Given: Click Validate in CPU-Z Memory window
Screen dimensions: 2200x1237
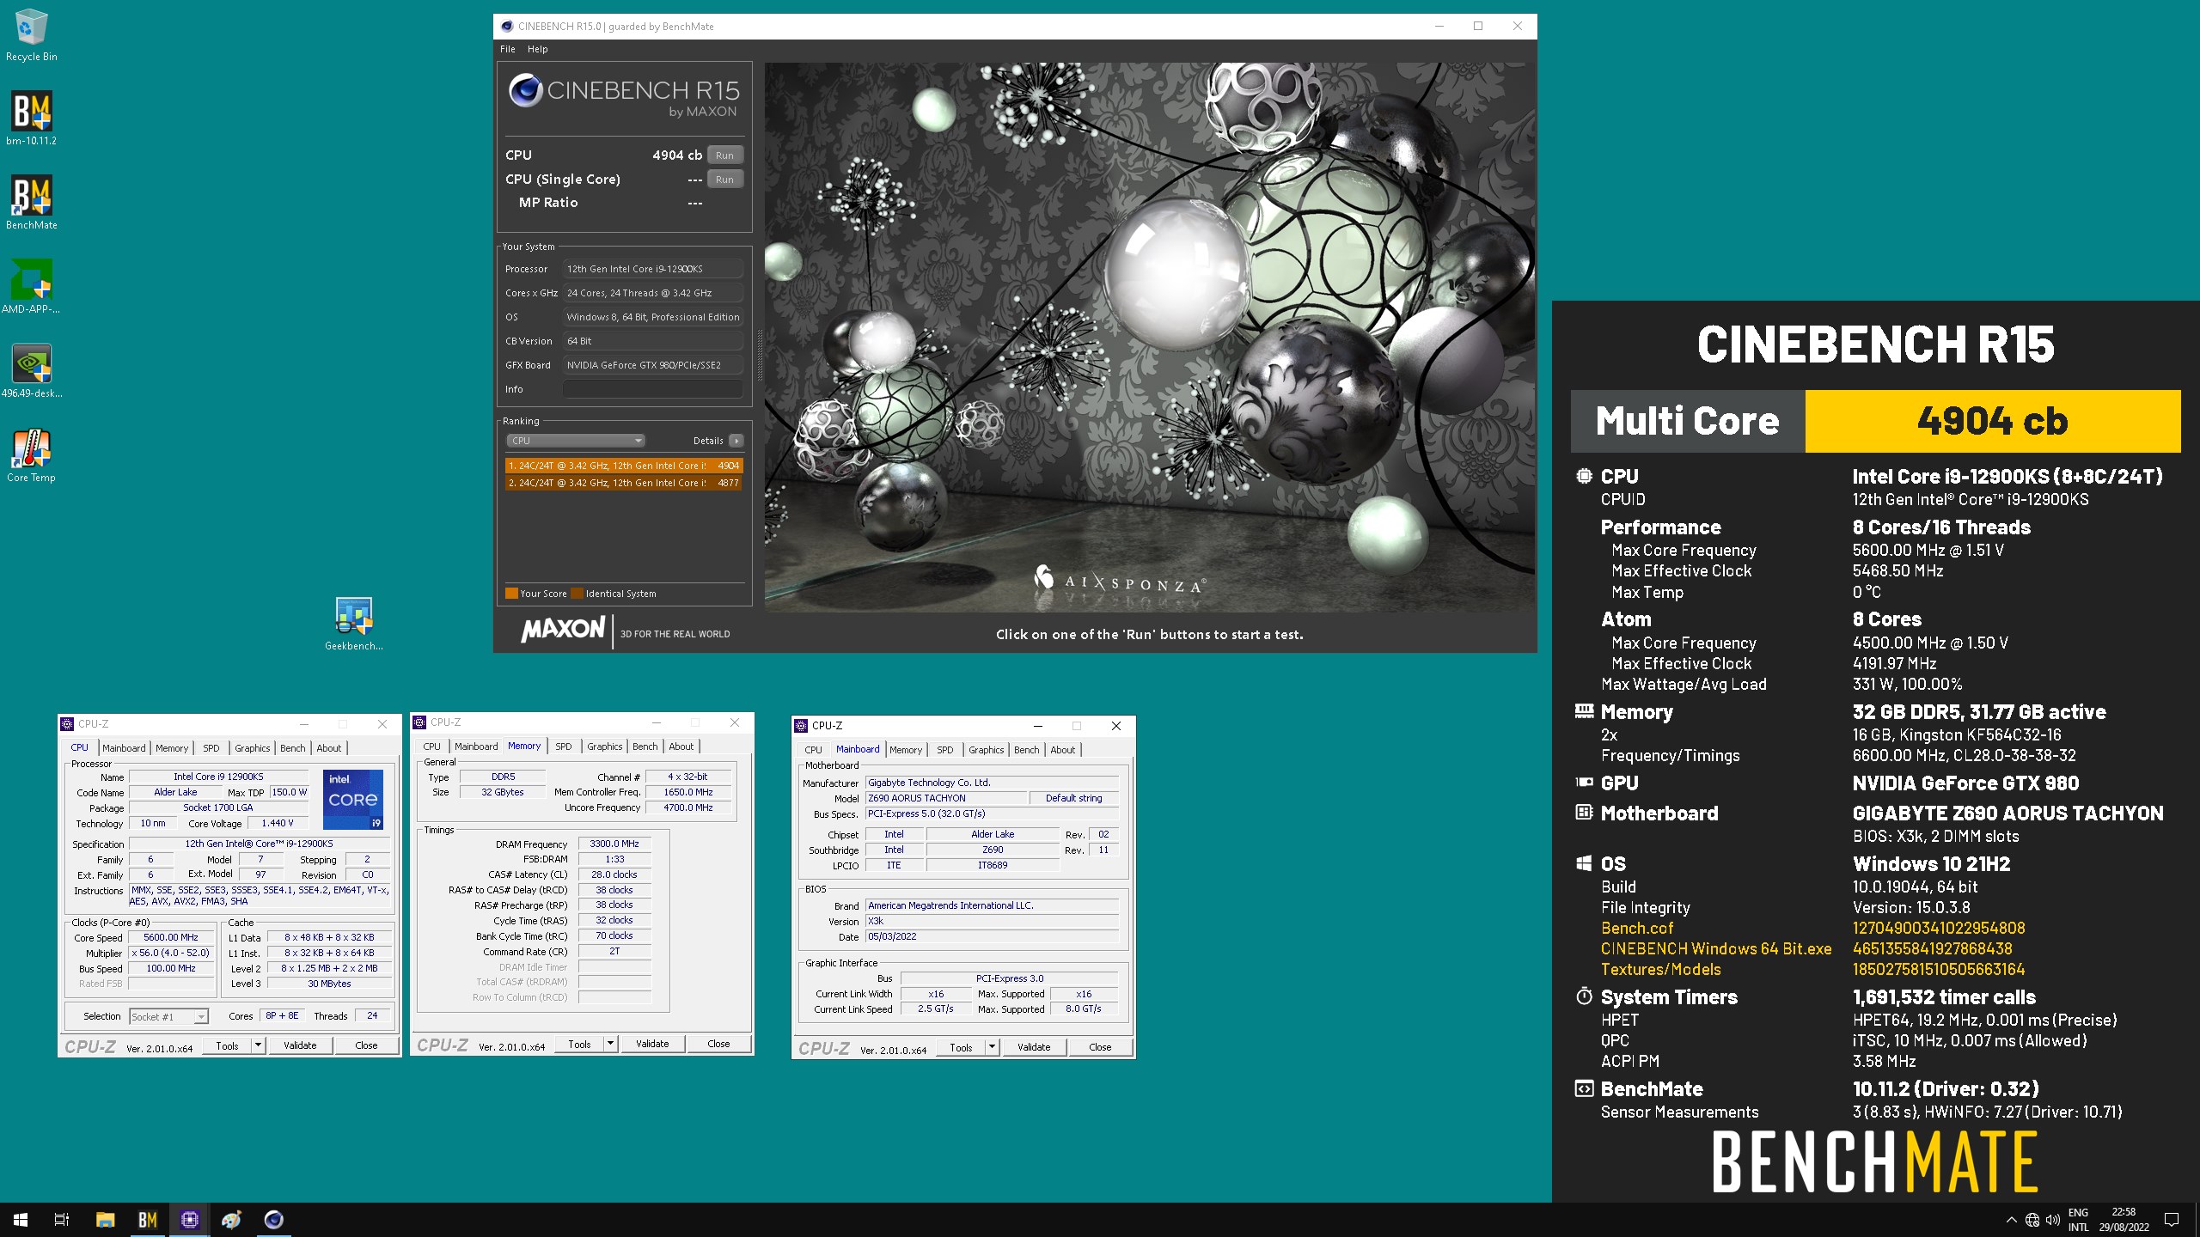Looking at the screenshot, I should pos(652,1044).
